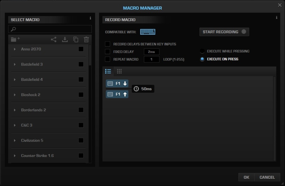Click the macro list scrollbar
Screen dimensions: 285x186
coord(90,55)
